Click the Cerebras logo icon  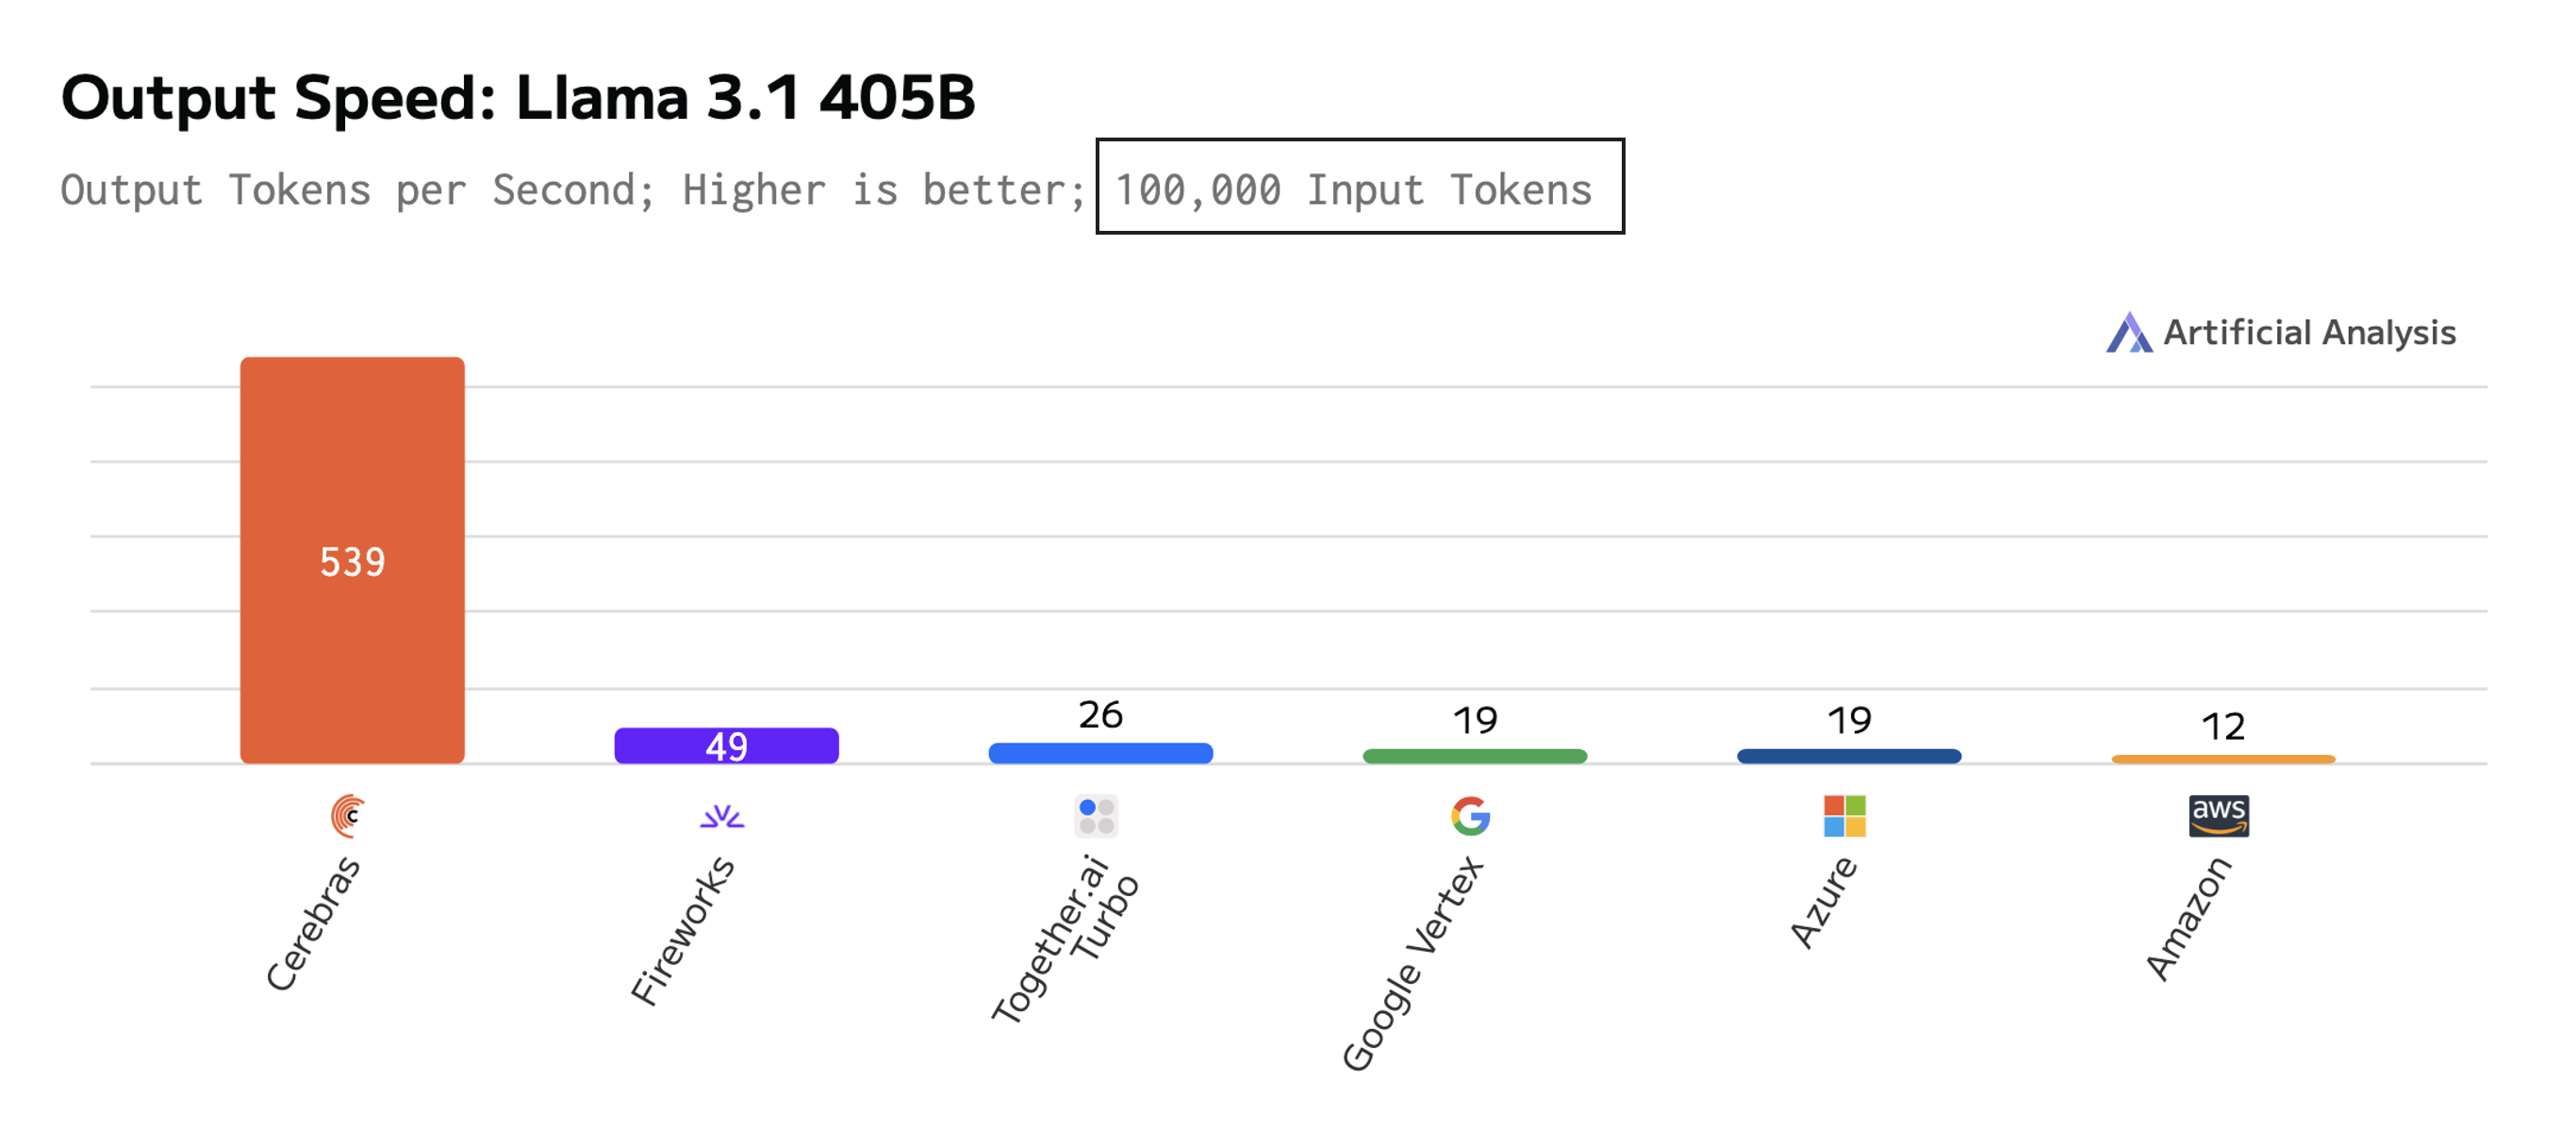tap(348, 815)
